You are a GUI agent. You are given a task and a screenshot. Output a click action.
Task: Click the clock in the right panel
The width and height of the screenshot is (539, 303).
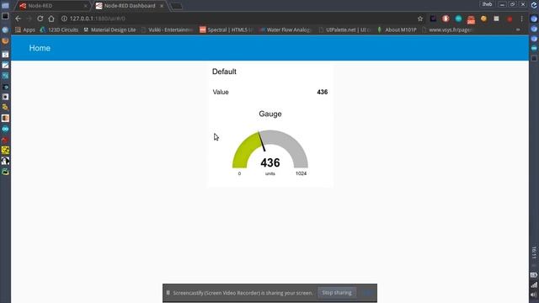point(534,252)
